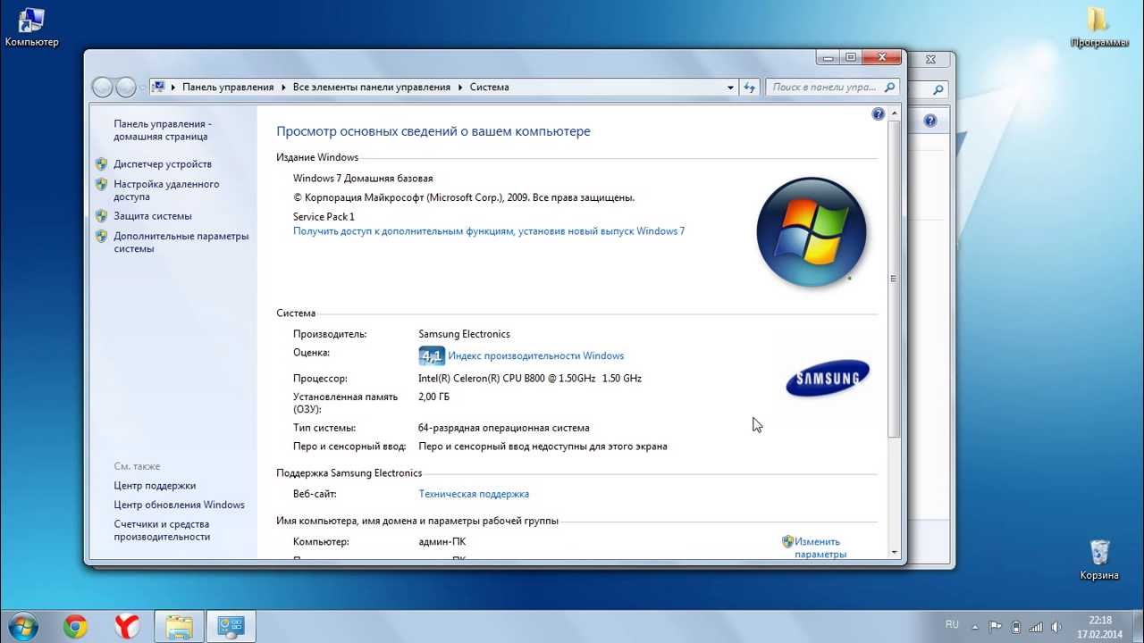Open Дополнительные параметры системы link

(181, 242)
